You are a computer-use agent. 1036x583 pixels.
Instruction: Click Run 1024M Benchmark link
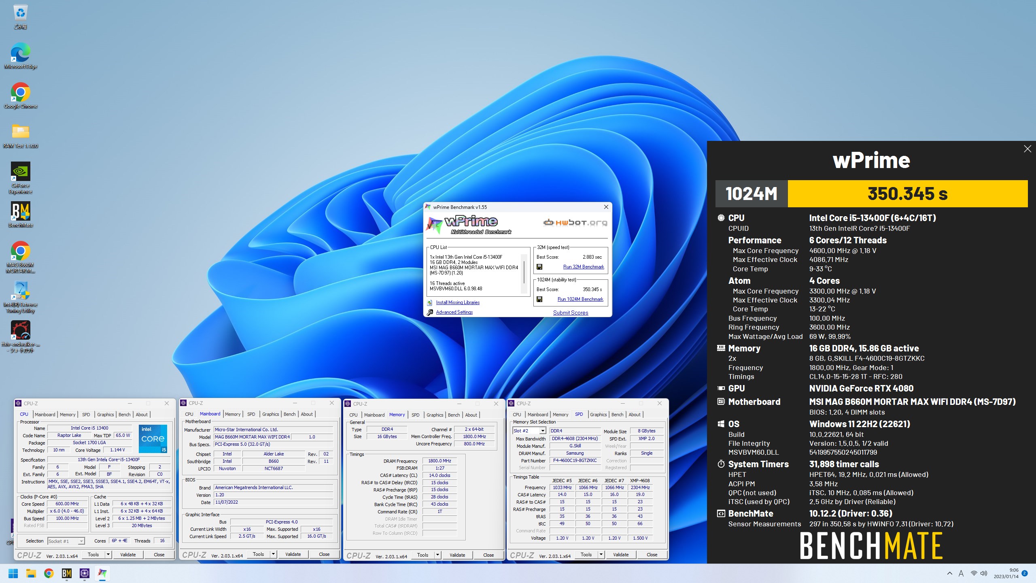click(580, 299)
